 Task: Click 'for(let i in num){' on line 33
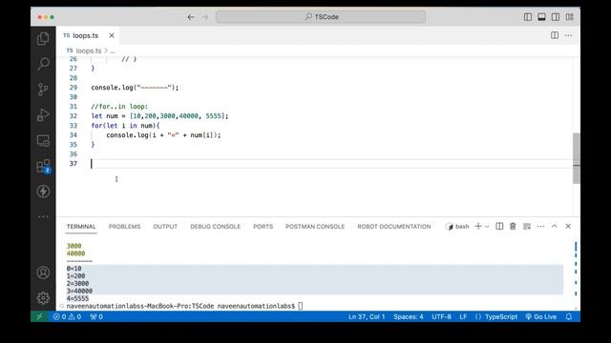(125, 126)
